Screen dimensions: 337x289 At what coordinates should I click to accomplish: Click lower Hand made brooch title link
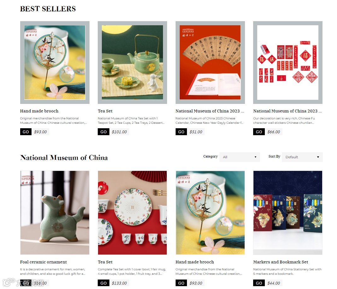pyautogui.click(x=195, y=262)
